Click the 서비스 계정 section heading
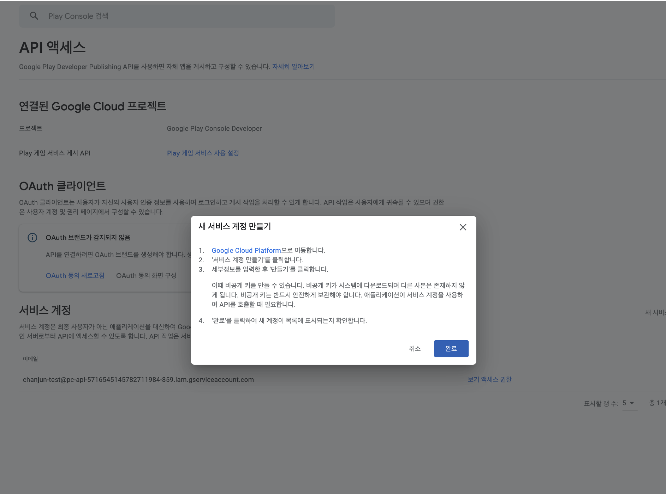 (x=45, y=310)
